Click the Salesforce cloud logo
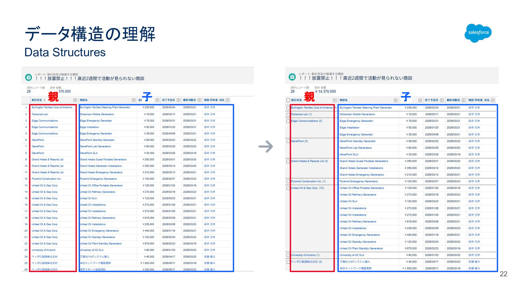This screenshot has width=513, height=288. pos(478,33)
